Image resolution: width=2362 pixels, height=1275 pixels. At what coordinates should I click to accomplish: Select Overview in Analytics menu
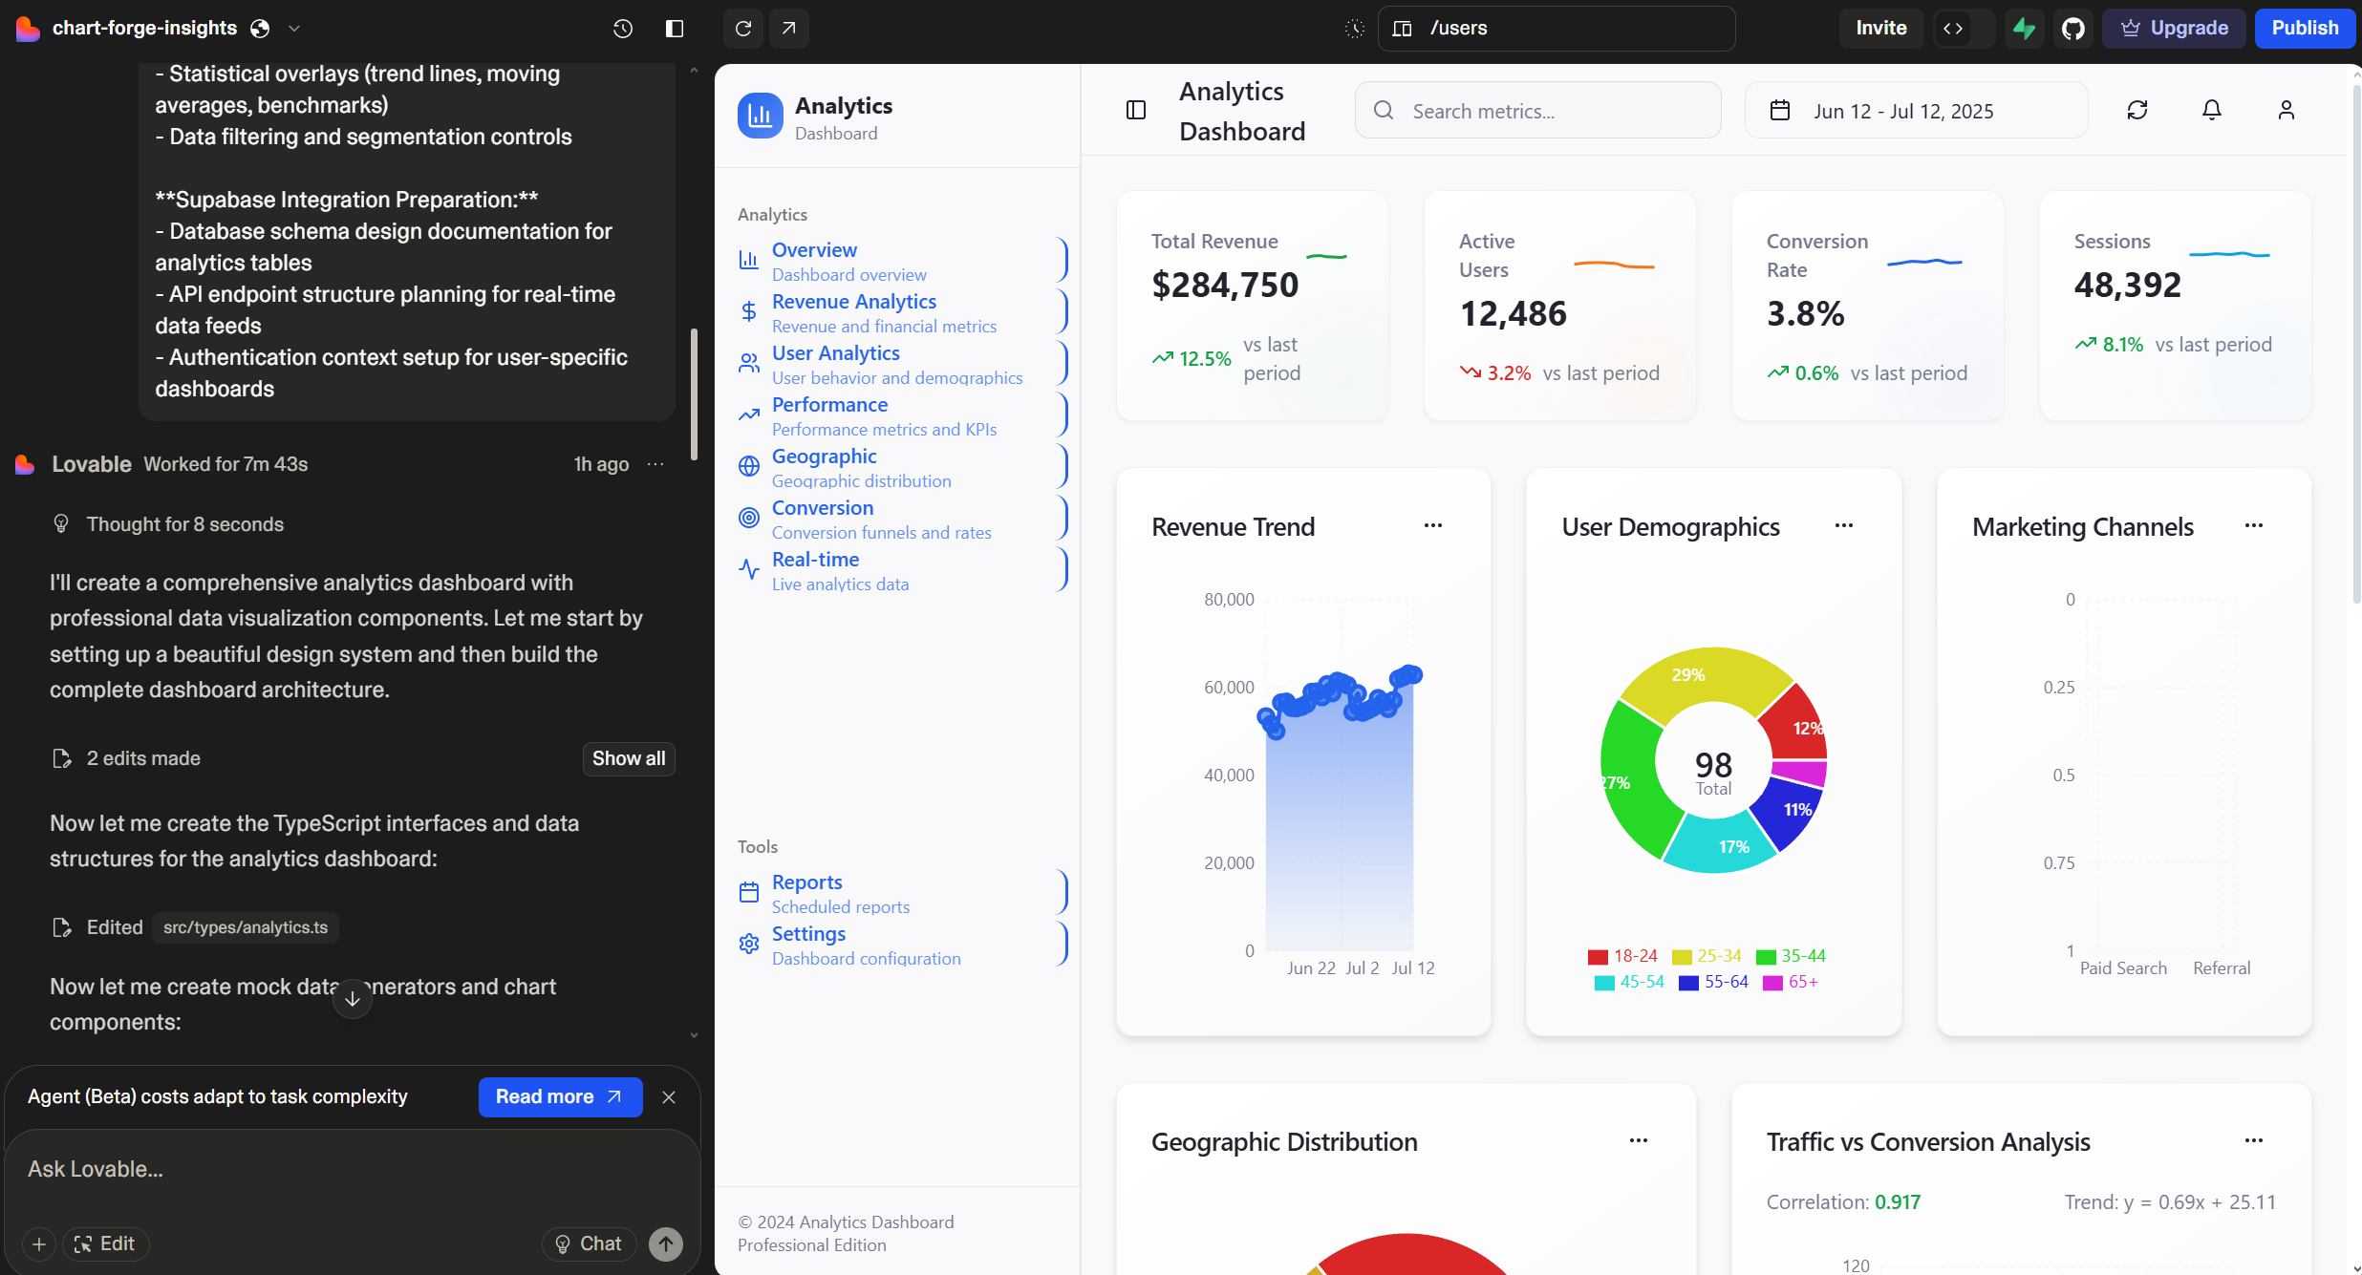[x=900, y=261]
